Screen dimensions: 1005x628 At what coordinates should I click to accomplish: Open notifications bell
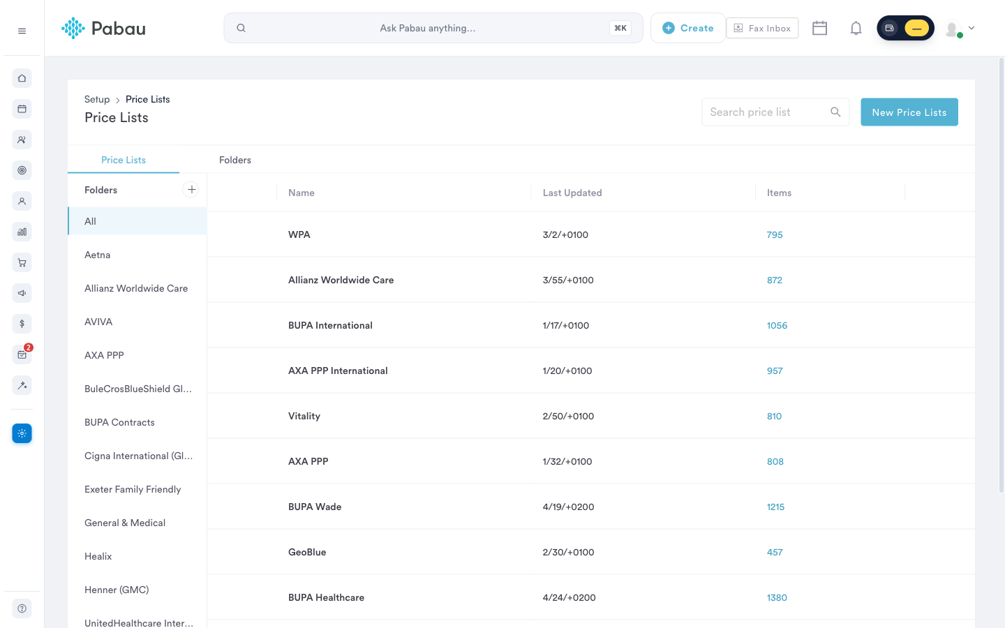click(856, 28)
